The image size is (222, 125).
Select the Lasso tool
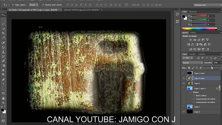(3, 24)
